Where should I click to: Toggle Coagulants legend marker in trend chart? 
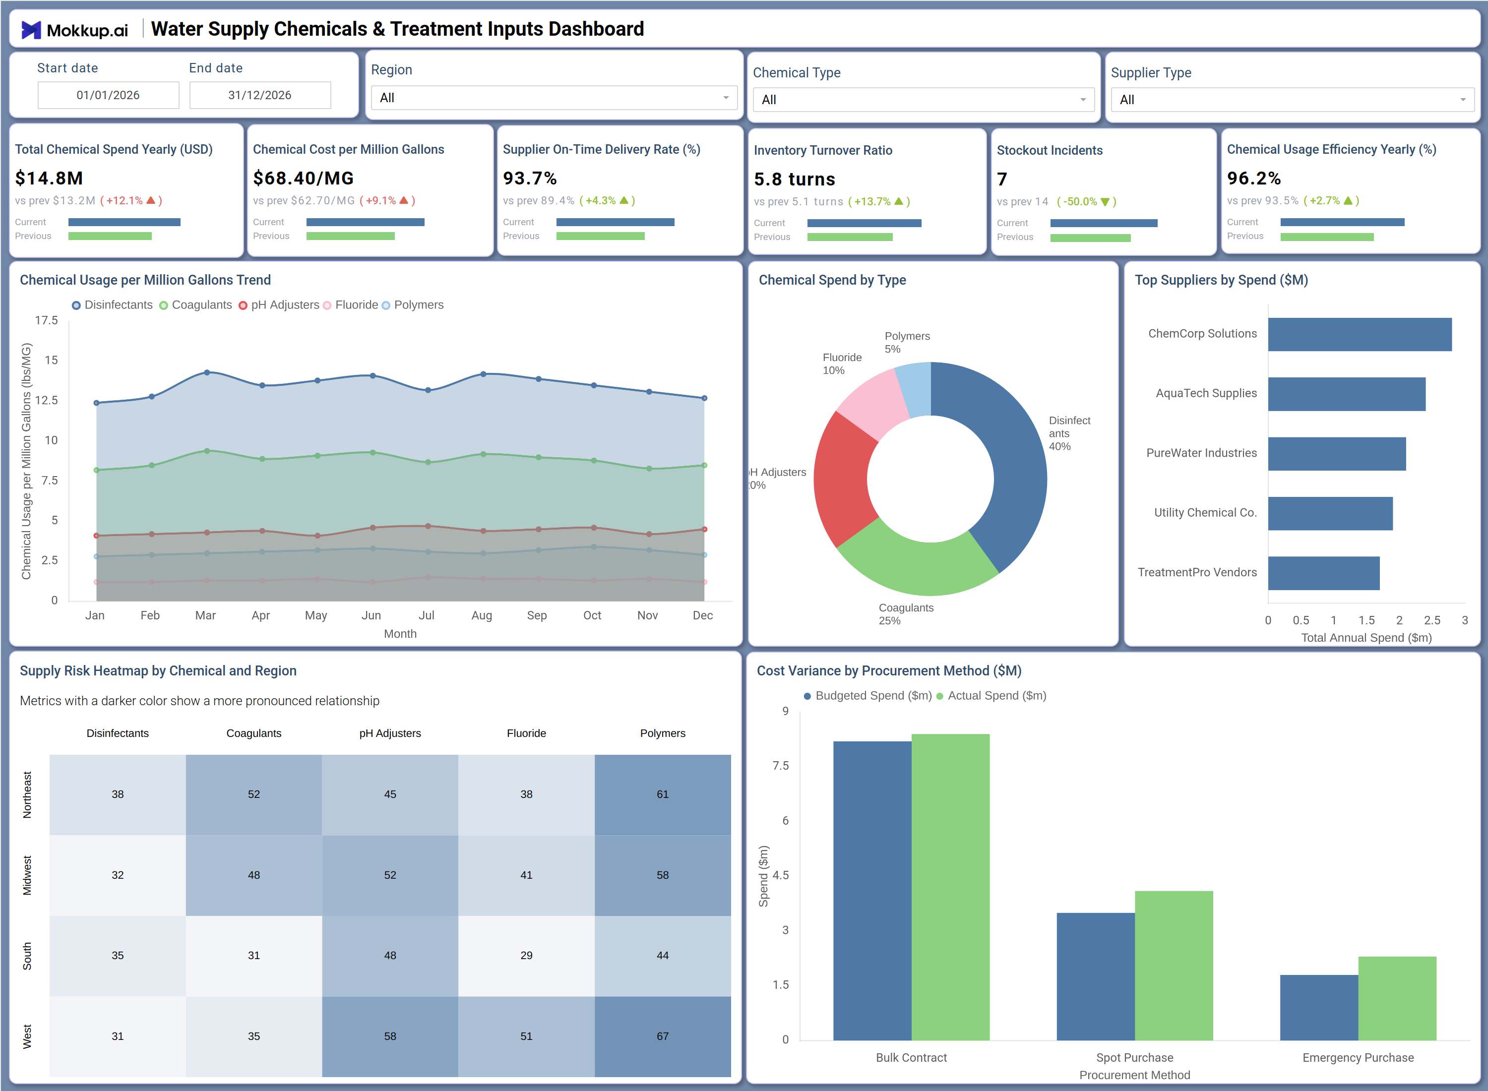164,305
